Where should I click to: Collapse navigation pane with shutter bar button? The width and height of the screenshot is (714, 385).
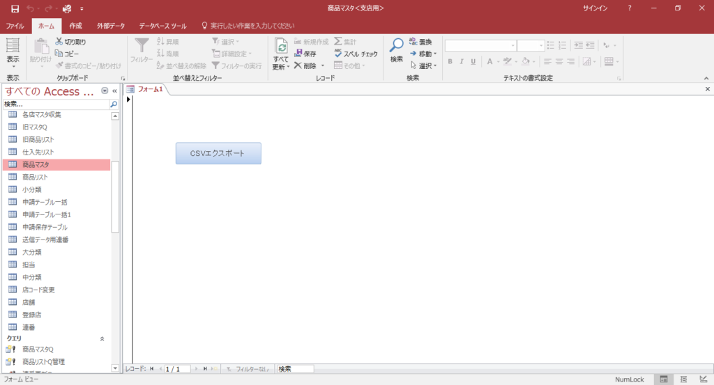(115, 91)
